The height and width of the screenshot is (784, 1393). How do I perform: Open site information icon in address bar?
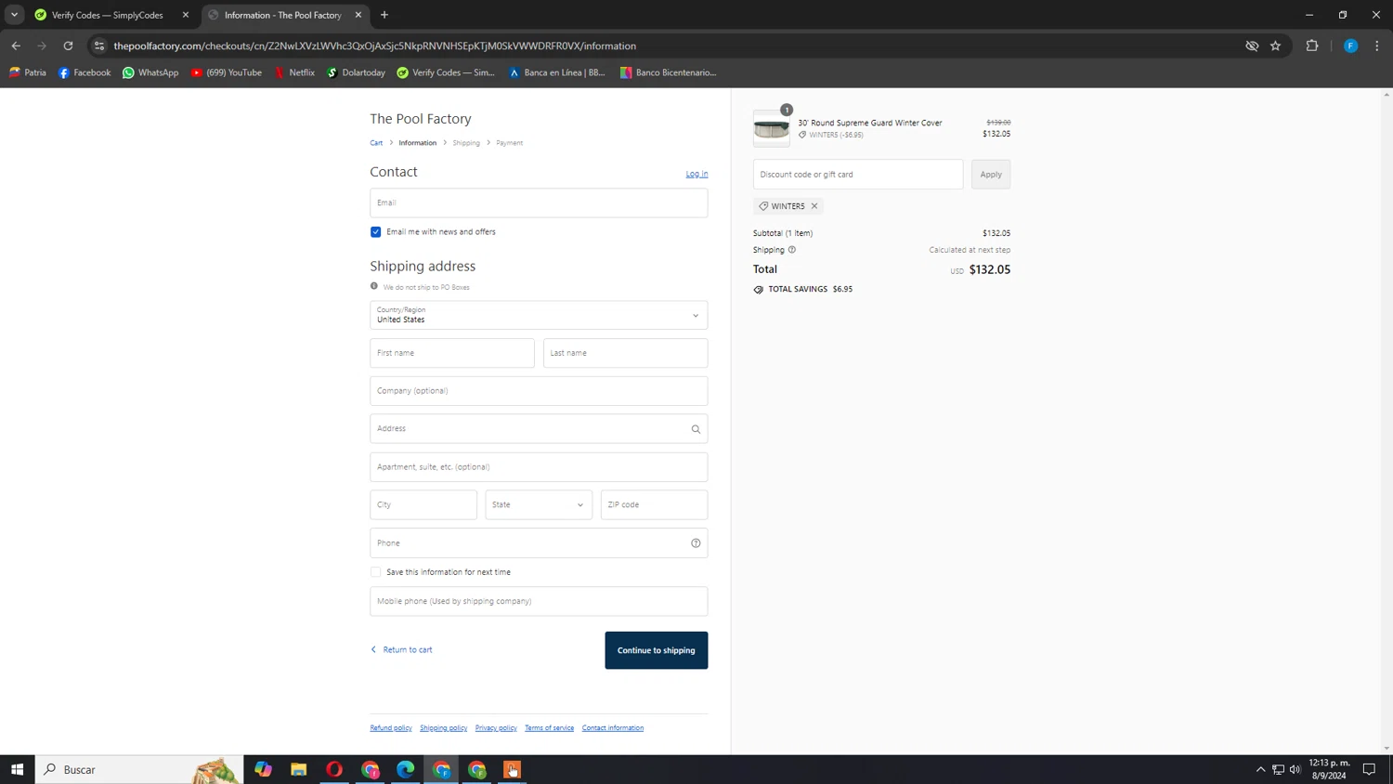(99, 46)
